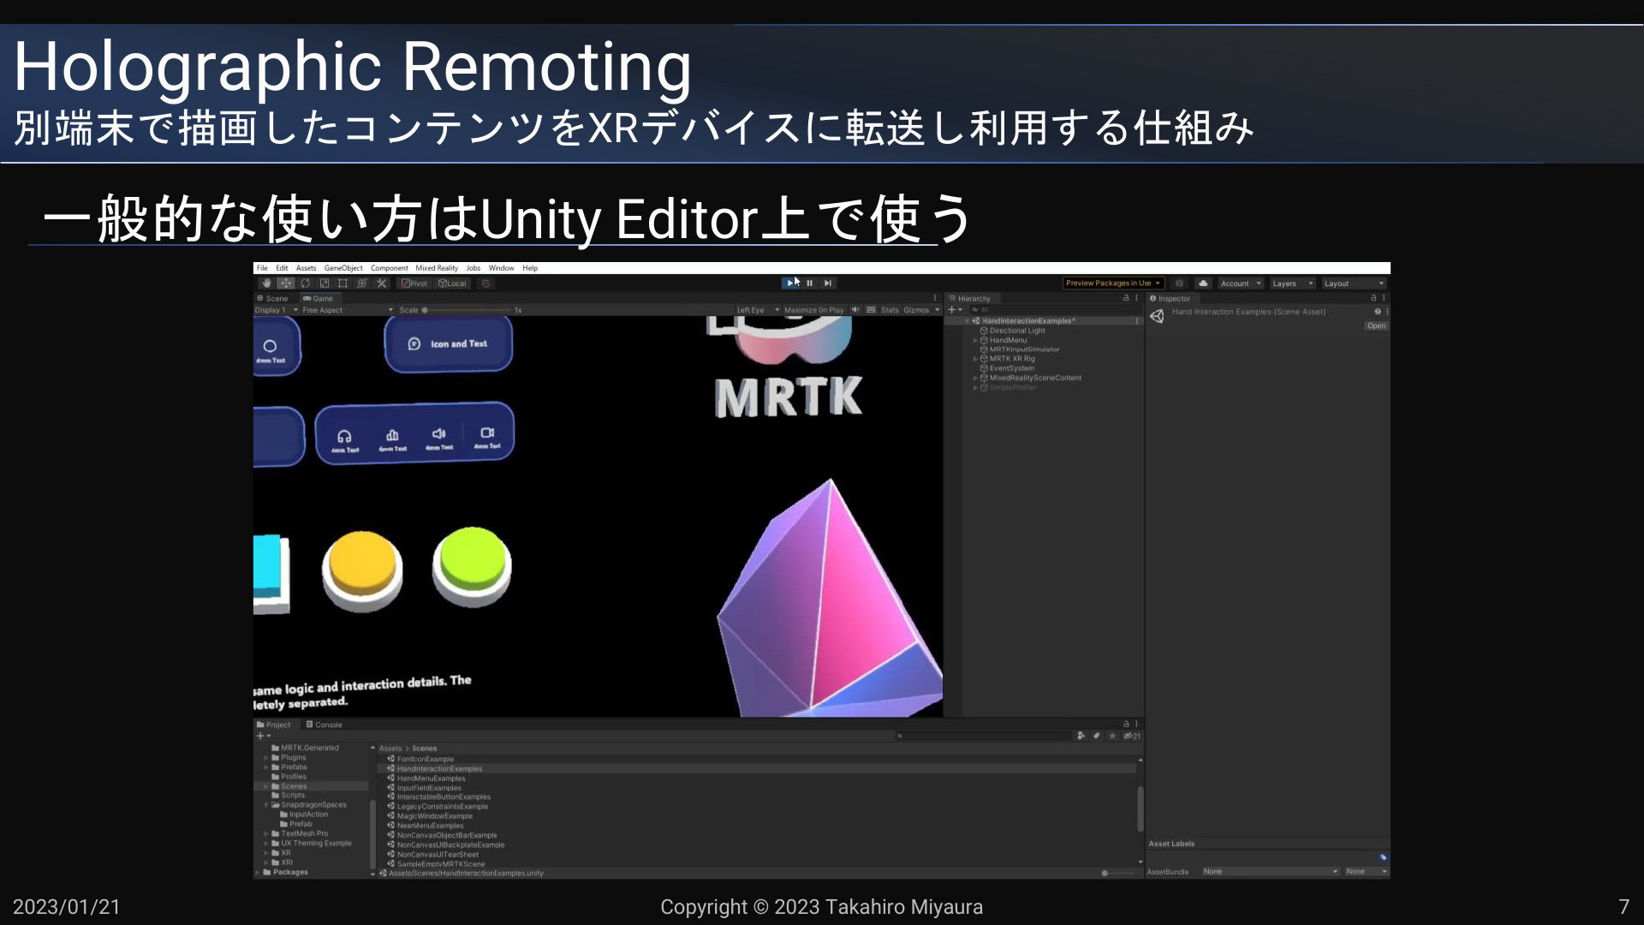Toggle Pivot handle position
1644x925 pixels.
pos(414,283)
